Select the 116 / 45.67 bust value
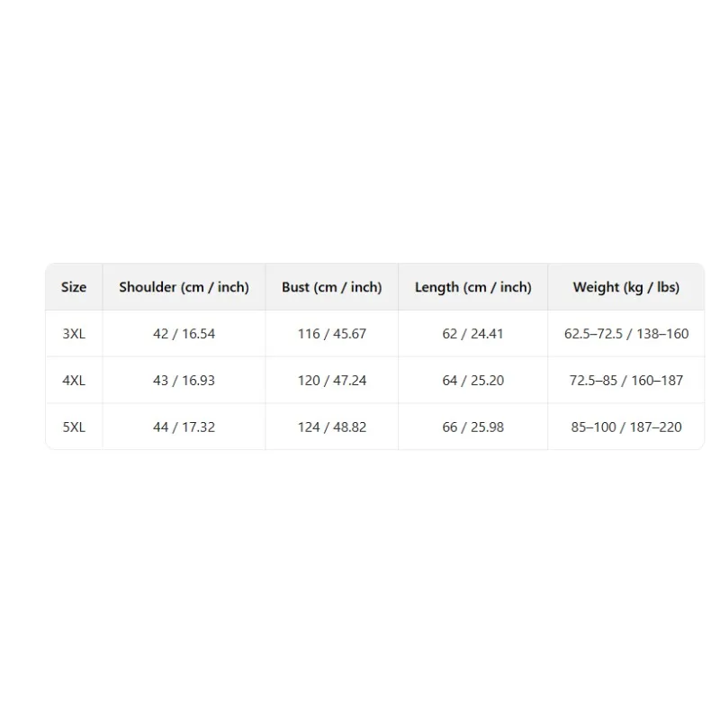720x720 pixels. pyautogui.click(x=332, y=333)
